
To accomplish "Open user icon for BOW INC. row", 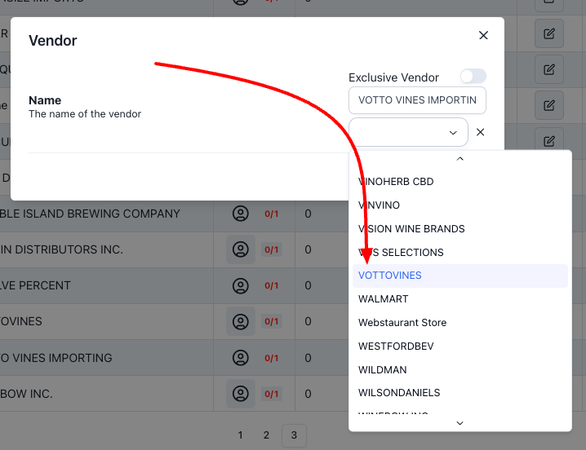I will 241,394.
